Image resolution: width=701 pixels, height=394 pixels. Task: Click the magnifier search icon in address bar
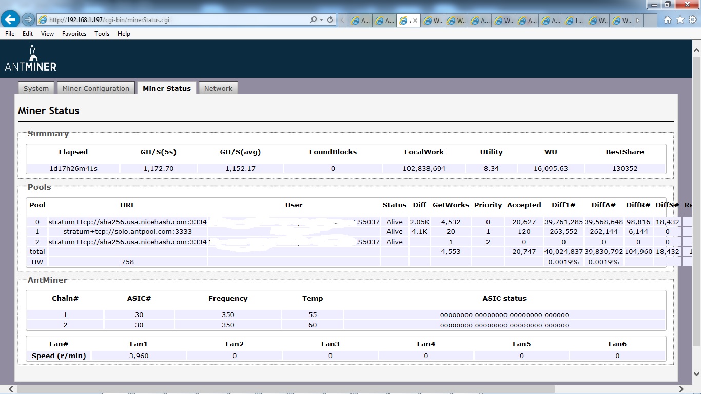[313, 20]
